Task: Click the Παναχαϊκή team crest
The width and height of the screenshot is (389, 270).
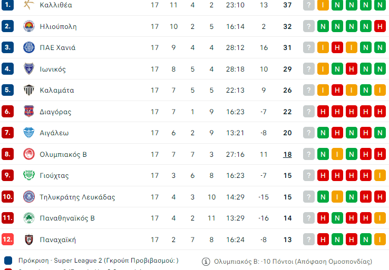Action: pyautogui.click(x=28, y=239)
